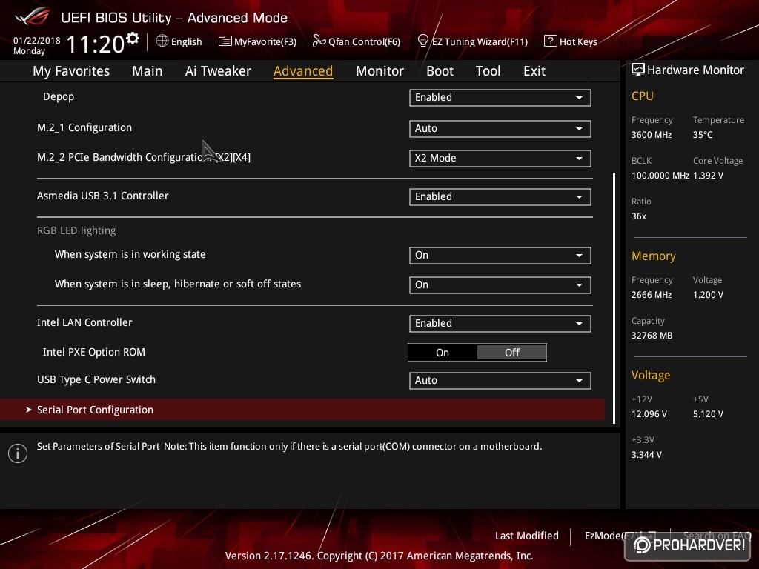The height and width of the screenshot is (569, 759).
Task: Click Memory capacity 32768 MB value
Action: pos(652,336)
